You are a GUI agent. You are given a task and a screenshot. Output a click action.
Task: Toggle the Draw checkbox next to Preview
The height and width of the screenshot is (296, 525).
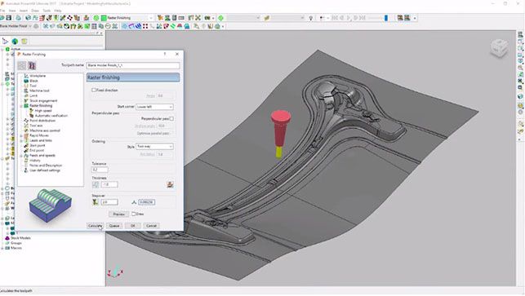click(x=133, y=214)
